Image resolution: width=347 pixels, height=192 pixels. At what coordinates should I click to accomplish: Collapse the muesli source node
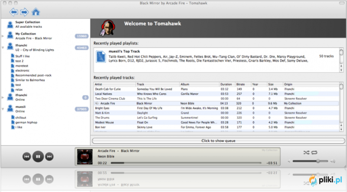pyautogui.click(x=3, y=109)
